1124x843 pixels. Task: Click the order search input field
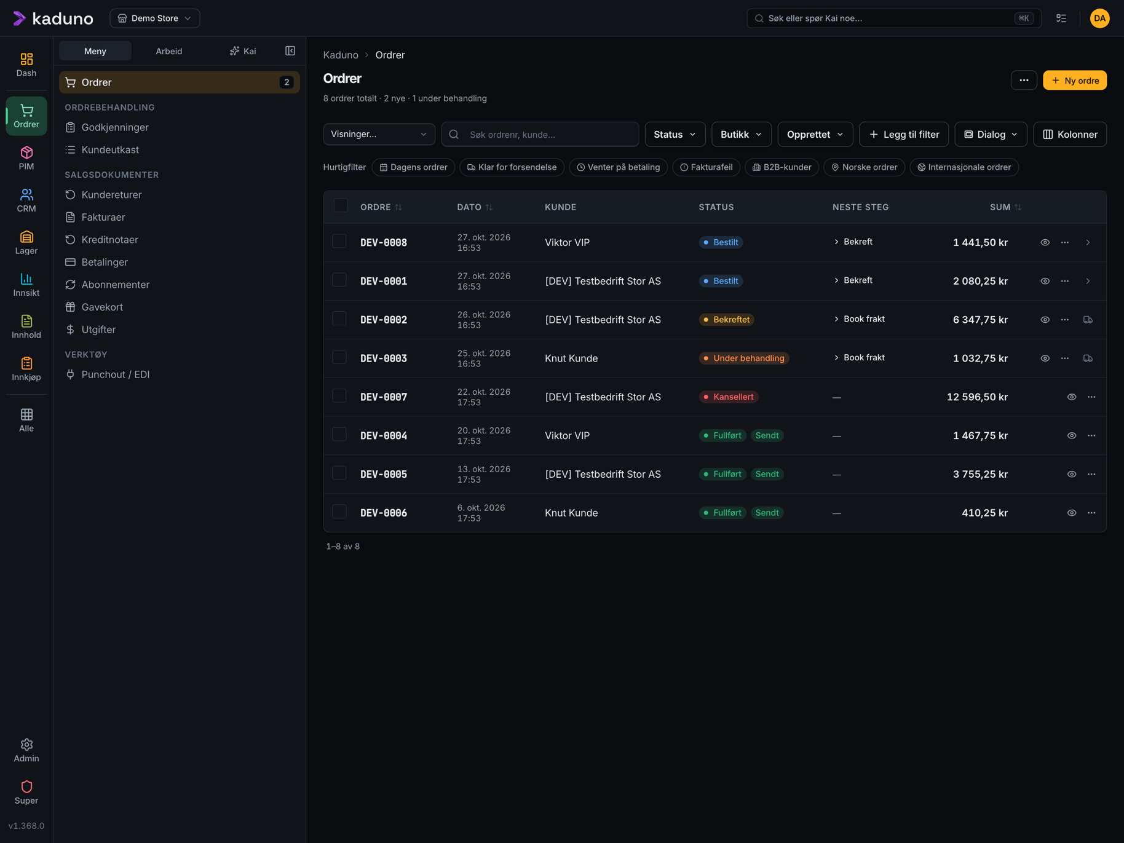(x=540, y=134)
